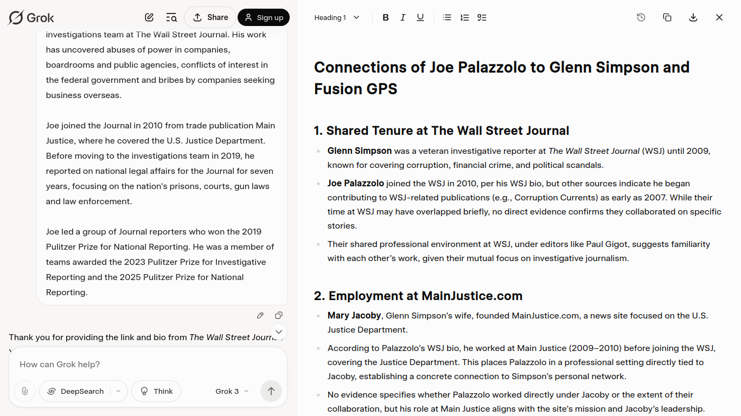This screenshot has height=416, width=741.
Task: Copy the user message
Action: (279, 315)
